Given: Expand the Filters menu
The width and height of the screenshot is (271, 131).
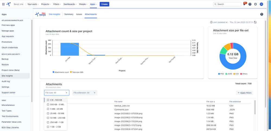Looking at the screenshot, I should point(57,4).
